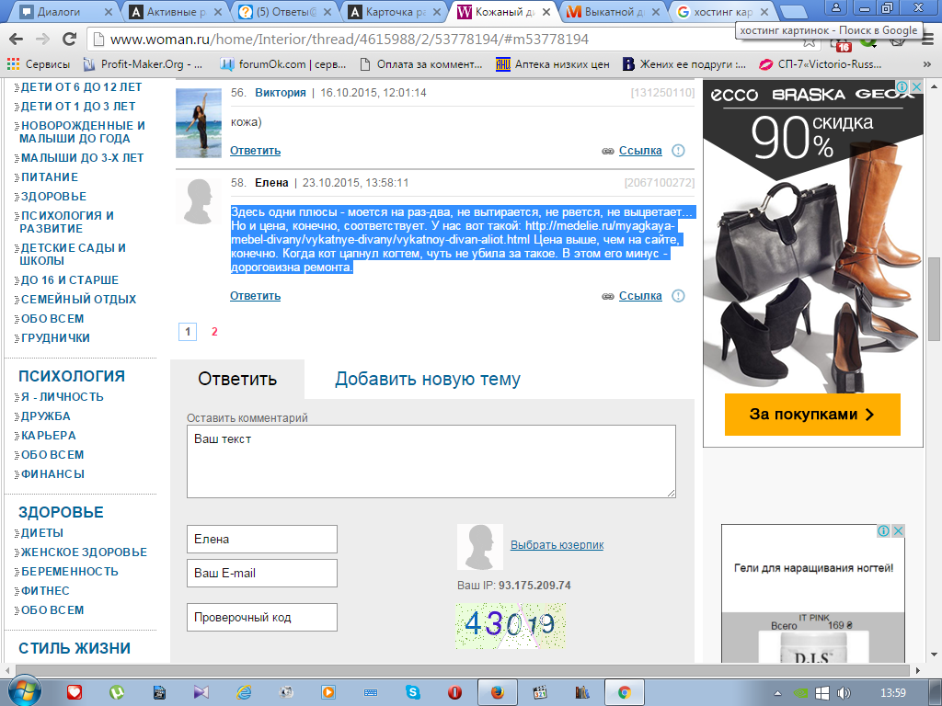
Task: Select Добавить новую тему tab
Action: [427, 379]
